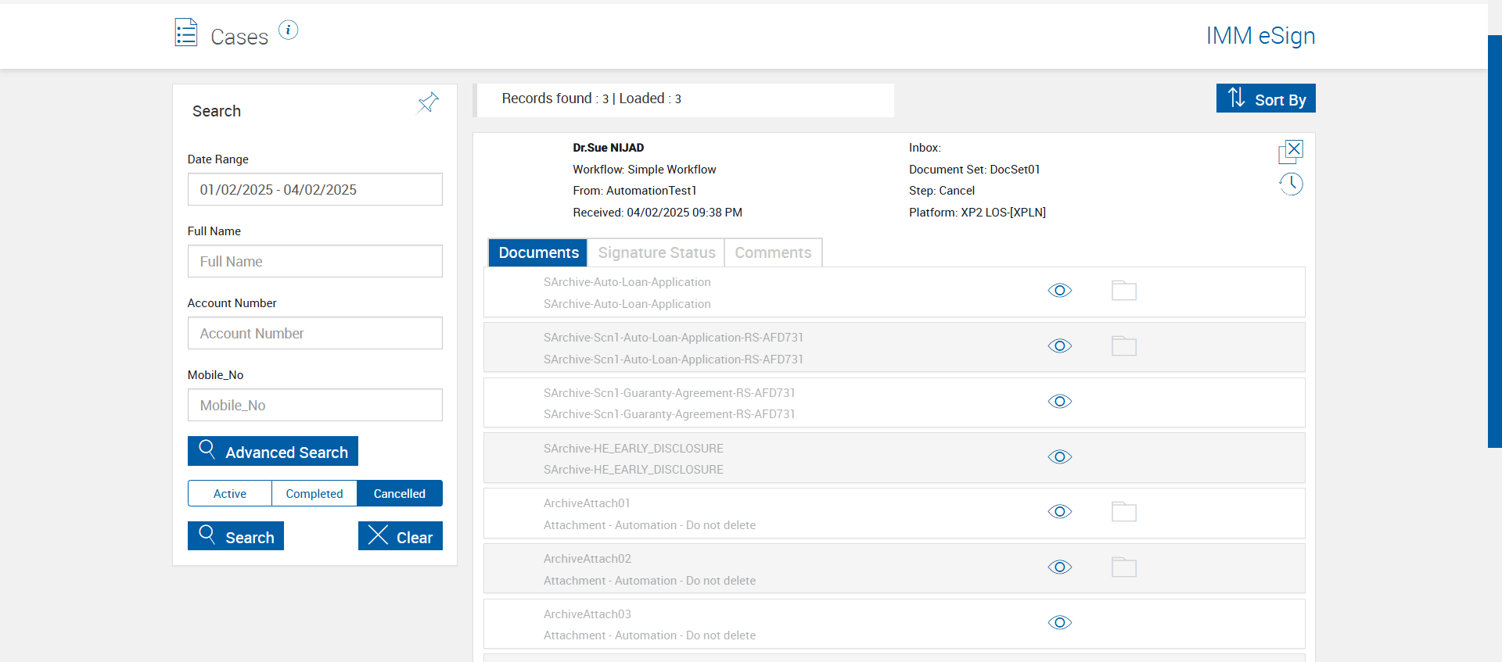View ArchiveAttach02 with eye icon
Screen dimensions: 1502x662
(x=1060, y=567)
